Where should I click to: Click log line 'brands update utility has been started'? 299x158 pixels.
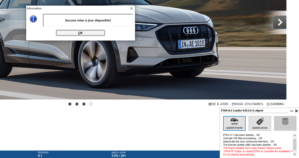click(250, 145)
